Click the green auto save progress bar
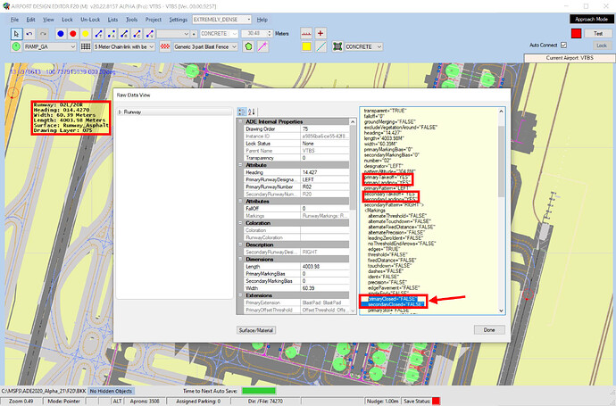Screen dimensions: 616x406 tap(259, 391)
